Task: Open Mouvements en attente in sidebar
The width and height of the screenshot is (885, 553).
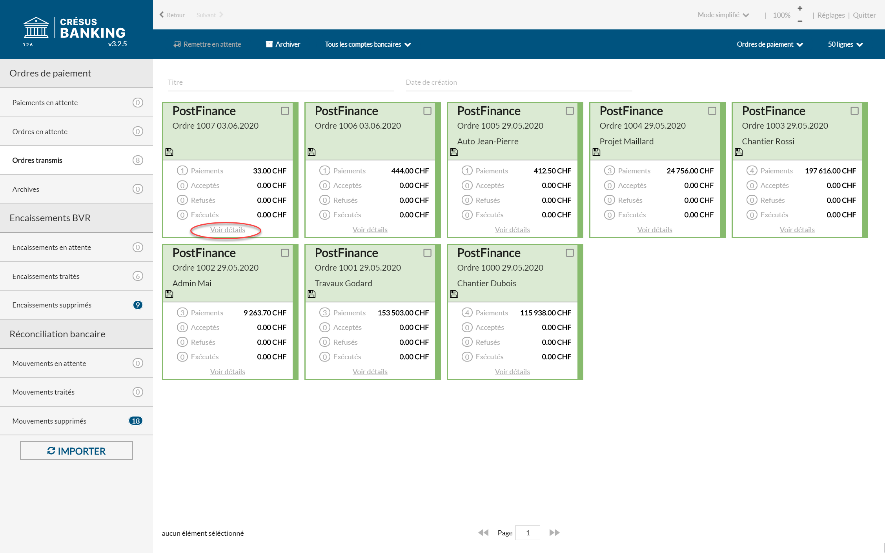Action: (x=76, y=363)
